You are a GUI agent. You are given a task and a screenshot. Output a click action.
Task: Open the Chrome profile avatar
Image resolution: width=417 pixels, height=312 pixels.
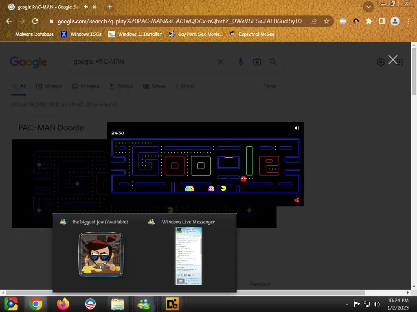click(x=395, y=21)
